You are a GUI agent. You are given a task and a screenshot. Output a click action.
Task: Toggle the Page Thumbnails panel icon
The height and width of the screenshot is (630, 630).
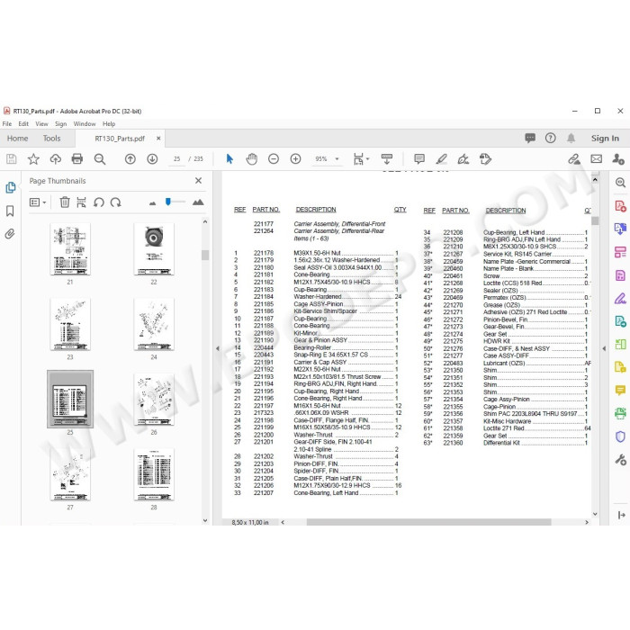10,187
